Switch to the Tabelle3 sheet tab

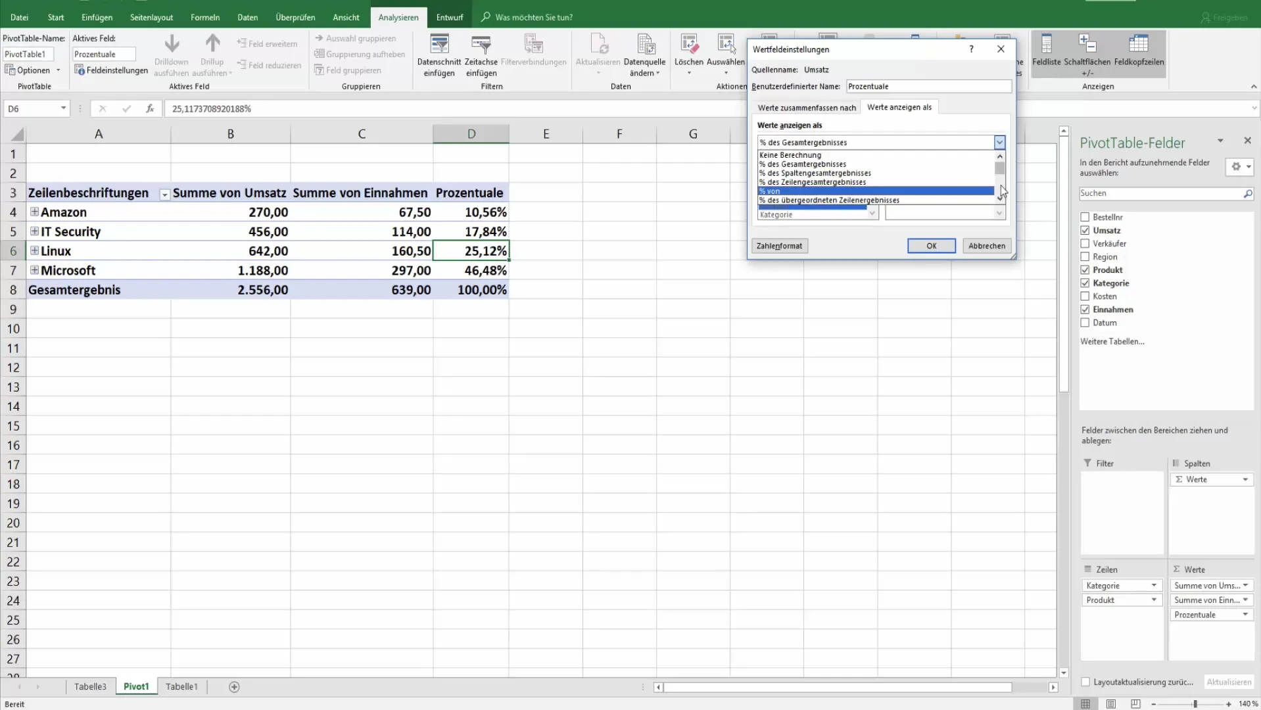pos(90,686)
